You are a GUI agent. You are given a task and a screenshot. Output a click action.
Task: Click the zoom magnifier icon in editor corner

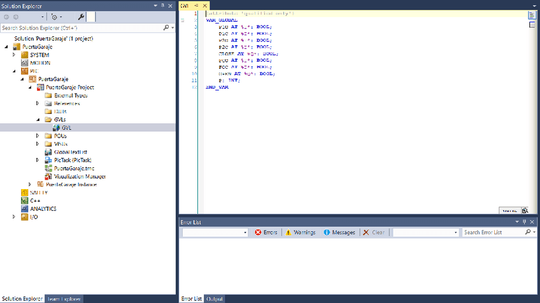click(525, 210)
